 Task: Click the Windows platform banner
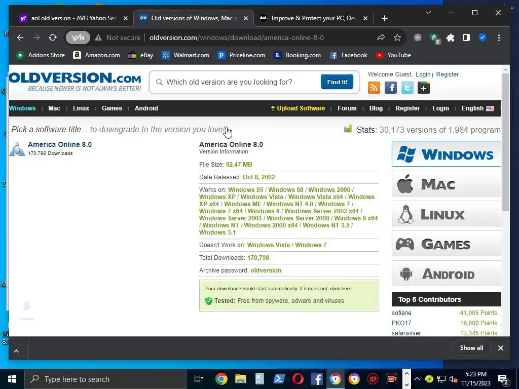(447, 154)
